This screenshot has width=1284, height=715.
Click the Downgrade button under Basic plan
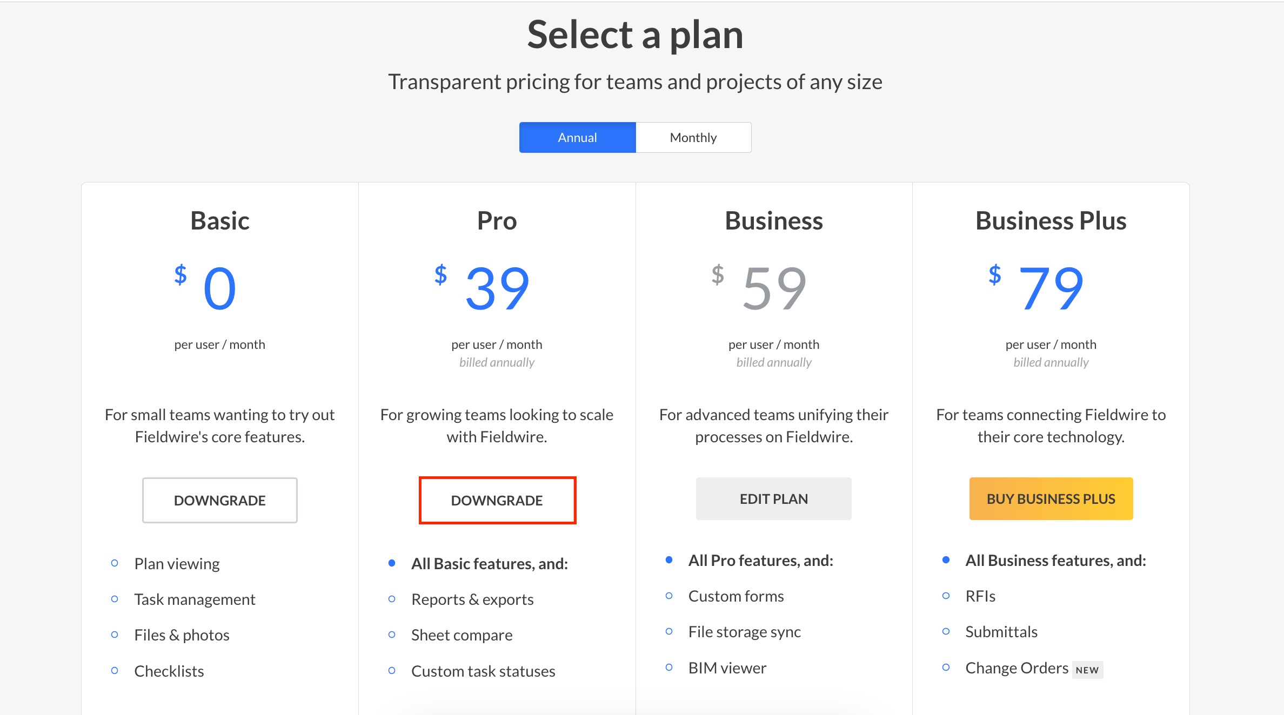(219, 500)
